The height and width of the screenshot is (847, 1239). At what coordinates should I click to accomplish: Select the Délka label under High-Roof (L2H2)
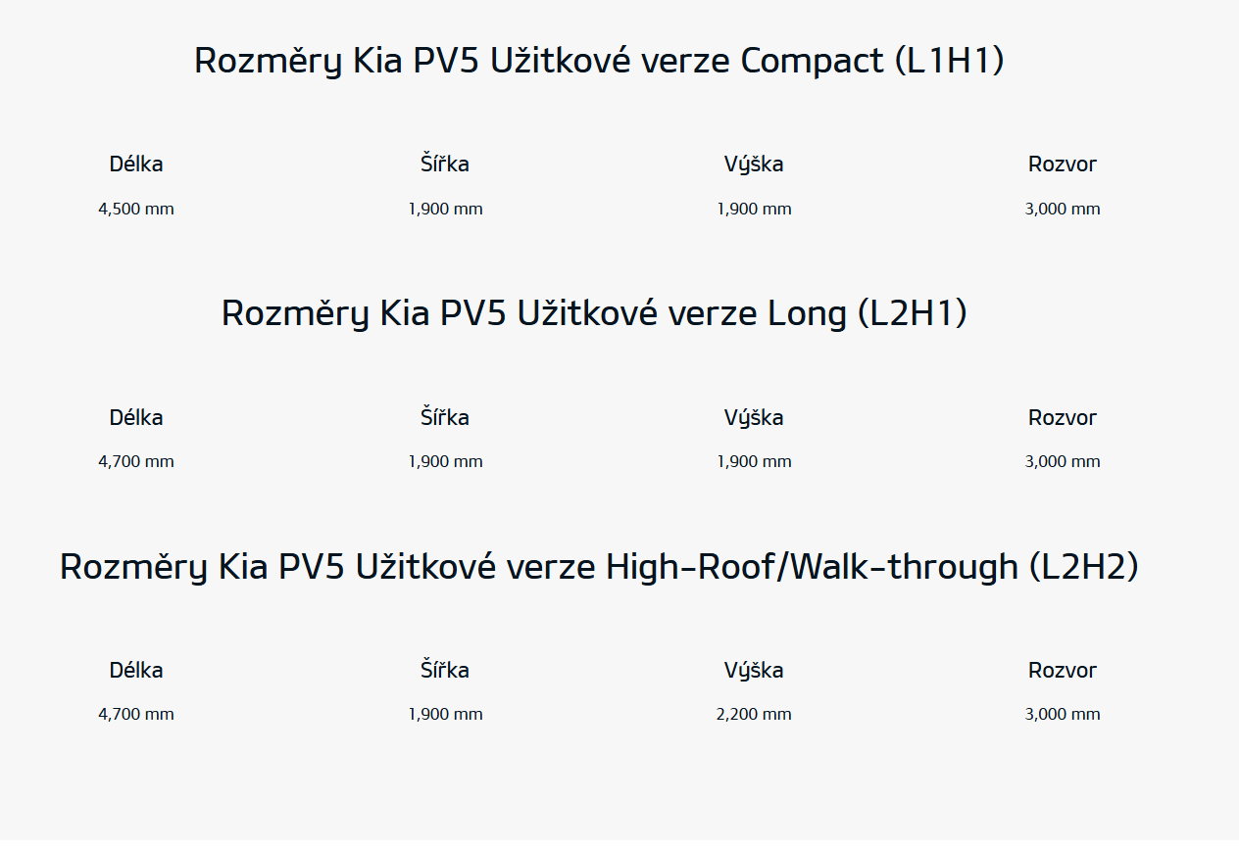pos(136,671)
